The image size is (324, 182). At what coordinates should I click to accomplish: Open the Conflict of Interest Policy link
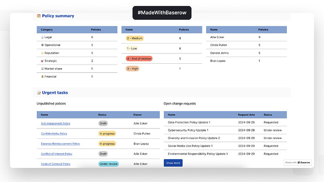tap(57, 154)
